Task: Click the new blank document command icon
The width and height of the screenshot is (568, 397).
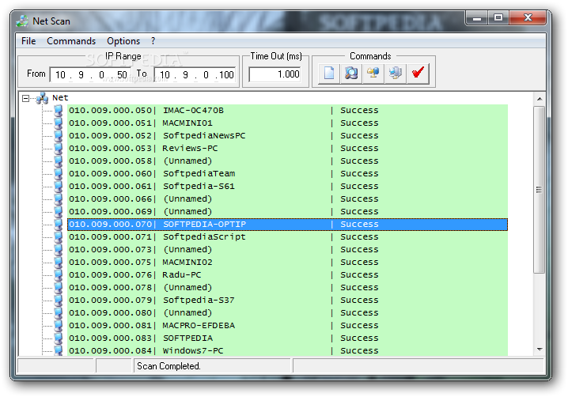Action: [x=329, y=74]
